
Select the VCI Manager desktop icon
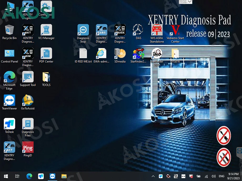(x=46, y=30)
